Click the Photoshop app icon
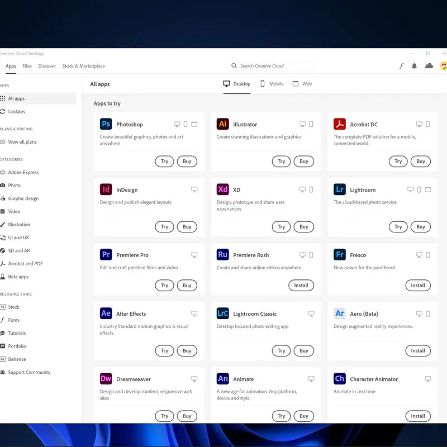 [x=106, y=124]
